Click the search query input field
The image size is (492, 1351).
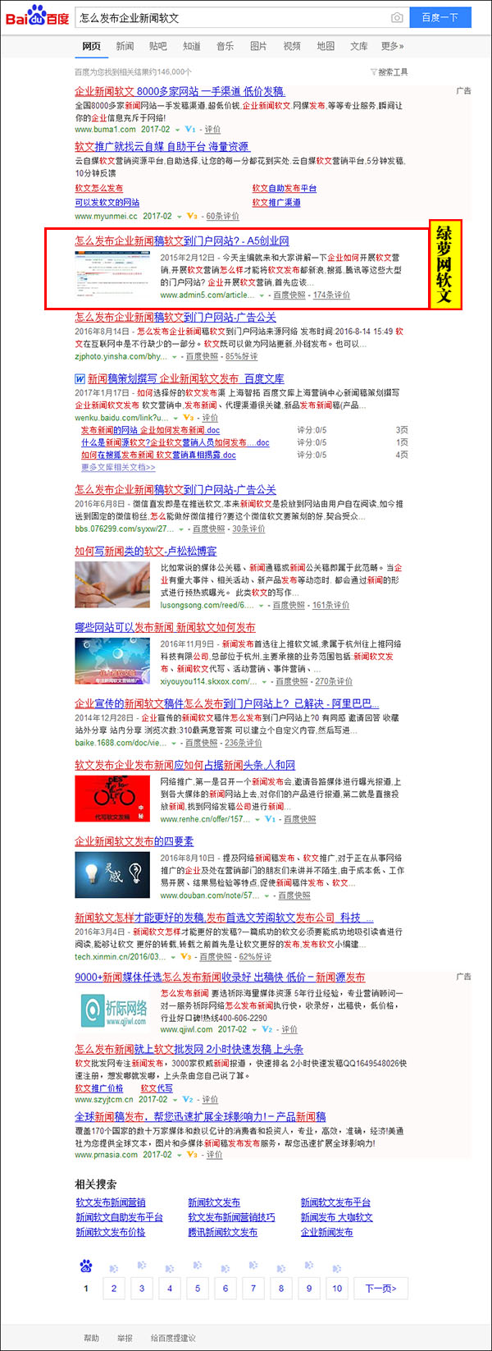pyautogui.click(x=234, y=17)
